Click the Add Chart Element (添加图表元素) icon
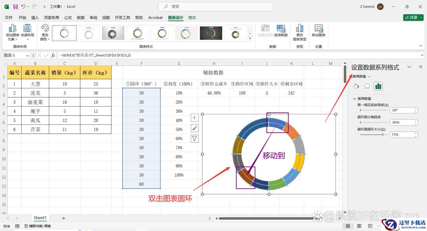The height and width of the screenshot is (231, 427). [x=13, y=29]
